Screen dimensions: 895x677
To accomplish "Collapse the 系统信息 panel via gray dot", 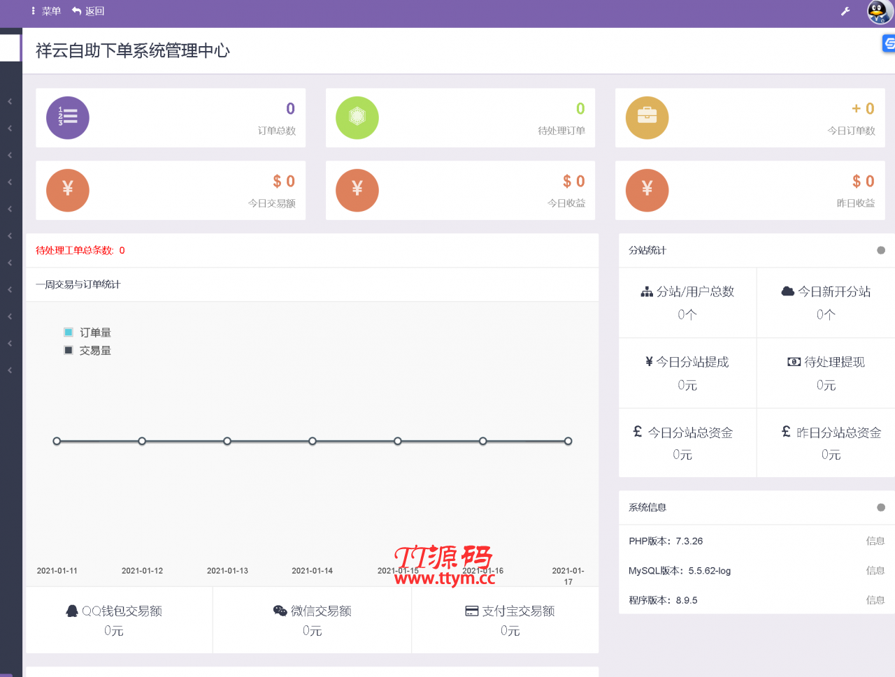I will pos(881,507).
